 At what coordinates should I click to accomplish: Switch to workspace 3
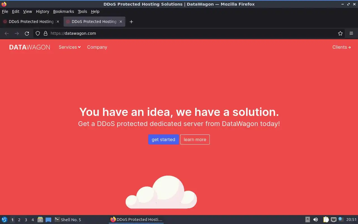coord(26,220)
